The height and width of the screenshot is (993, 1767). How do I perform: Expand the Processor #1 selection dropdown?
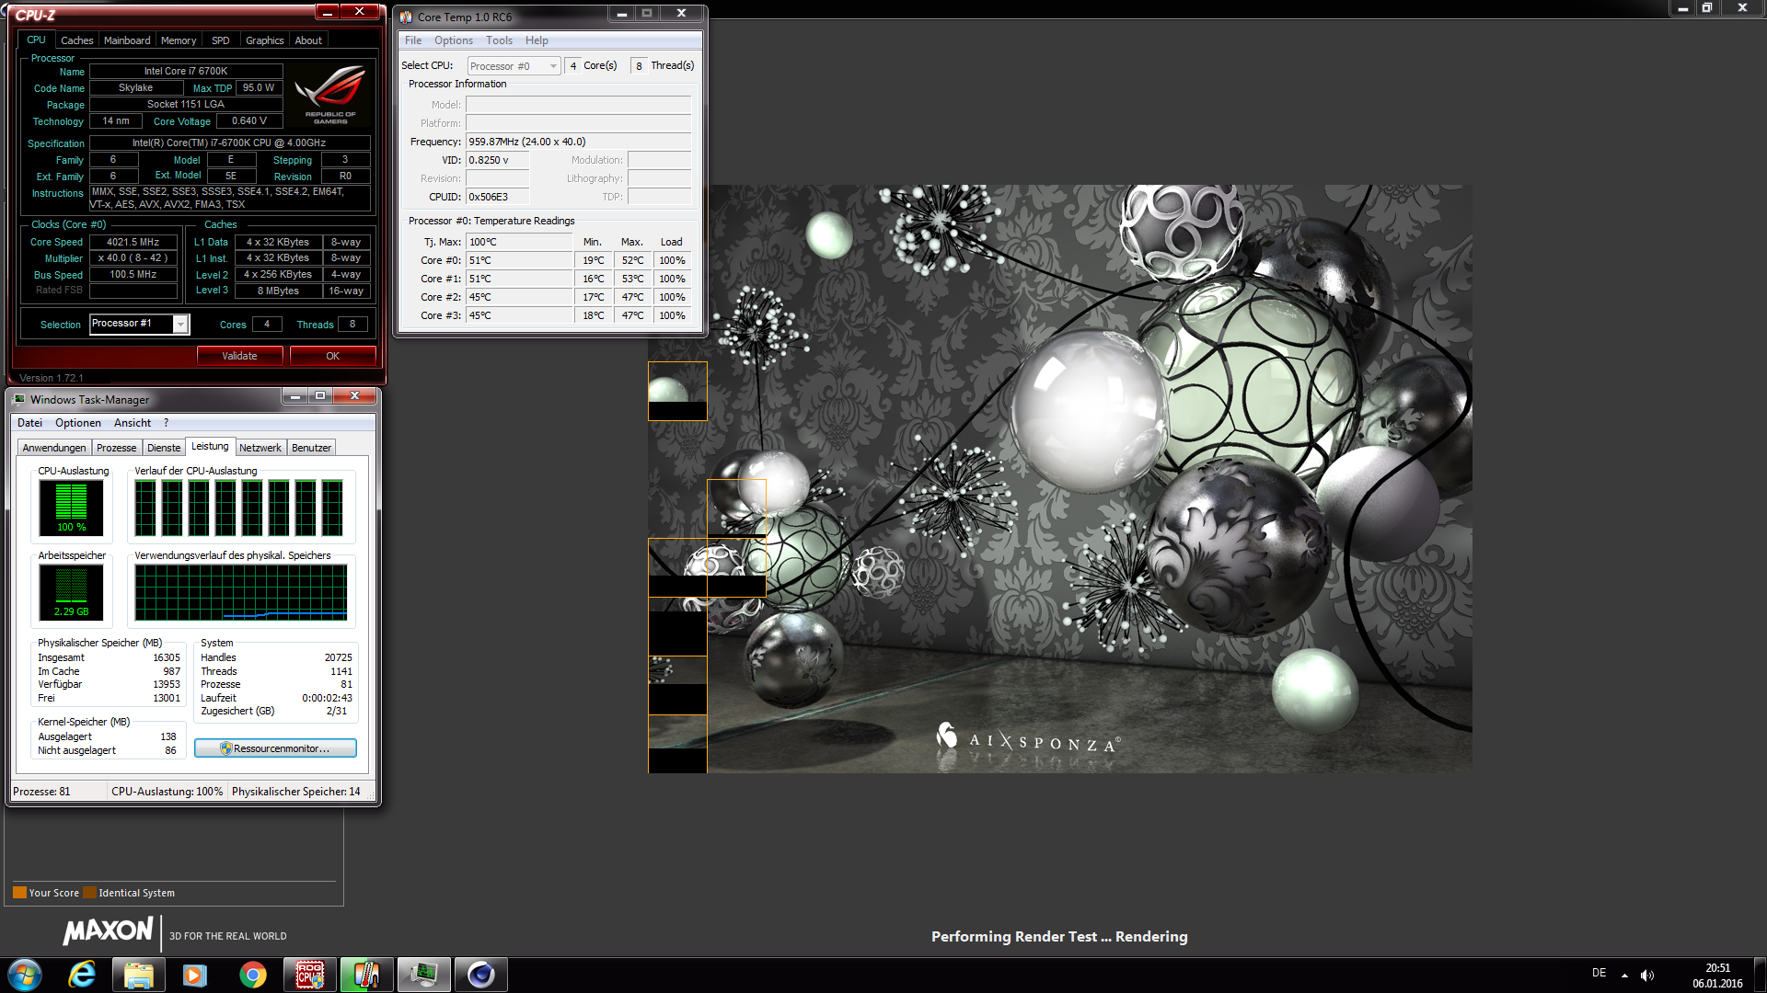coord(180,325)
